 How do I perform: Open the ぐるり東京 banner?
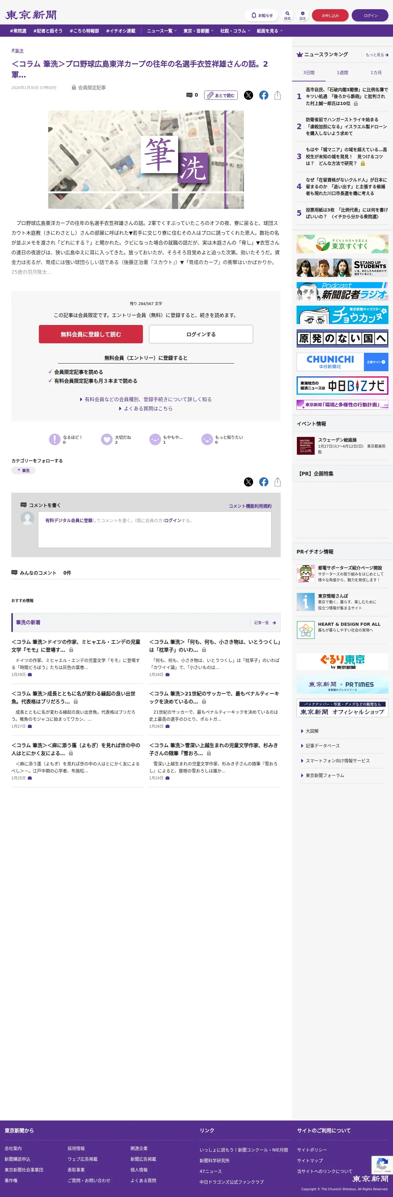click(x=342, y=662)
